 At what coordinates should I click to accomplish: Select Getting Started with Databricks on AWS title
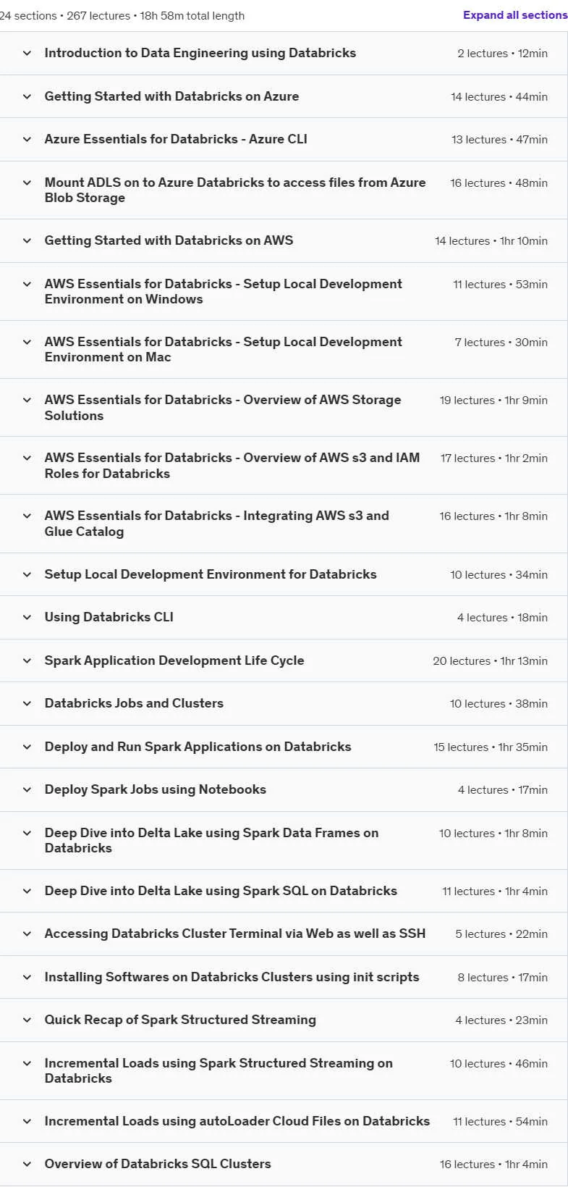tap(169, 240)
